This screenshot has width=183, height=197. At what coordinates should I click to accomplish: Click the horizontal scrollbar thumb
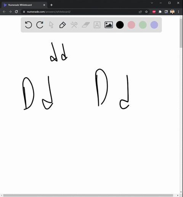88,195
